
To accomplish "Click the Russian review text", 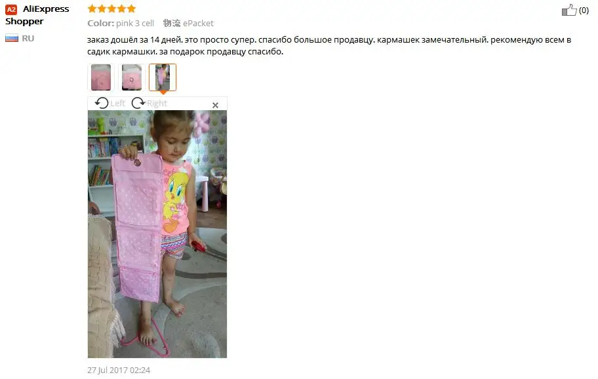I will (329, 45).
